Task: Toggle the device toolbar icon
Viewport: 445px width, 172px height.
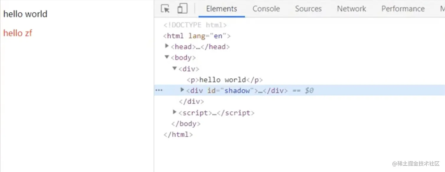Action: click(x=182, y=9)
